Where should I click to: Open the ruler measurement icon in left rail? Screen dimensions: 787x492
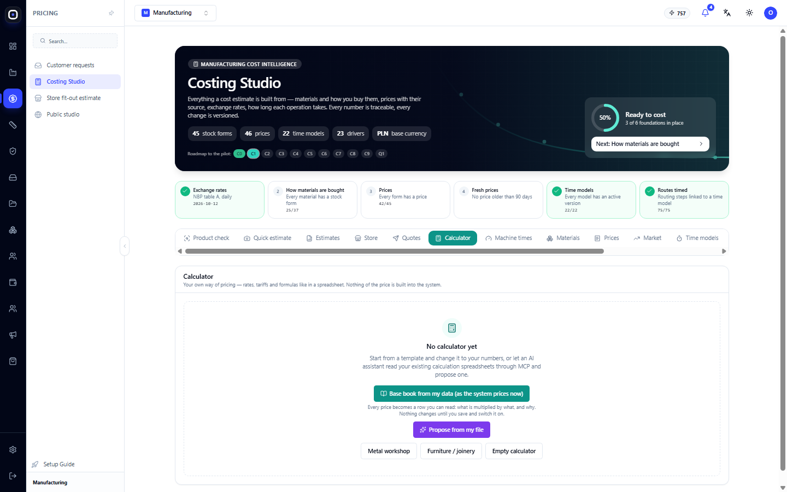click(13, 125)
